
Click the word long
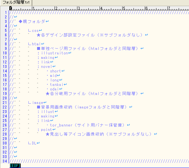coord(55,80)
